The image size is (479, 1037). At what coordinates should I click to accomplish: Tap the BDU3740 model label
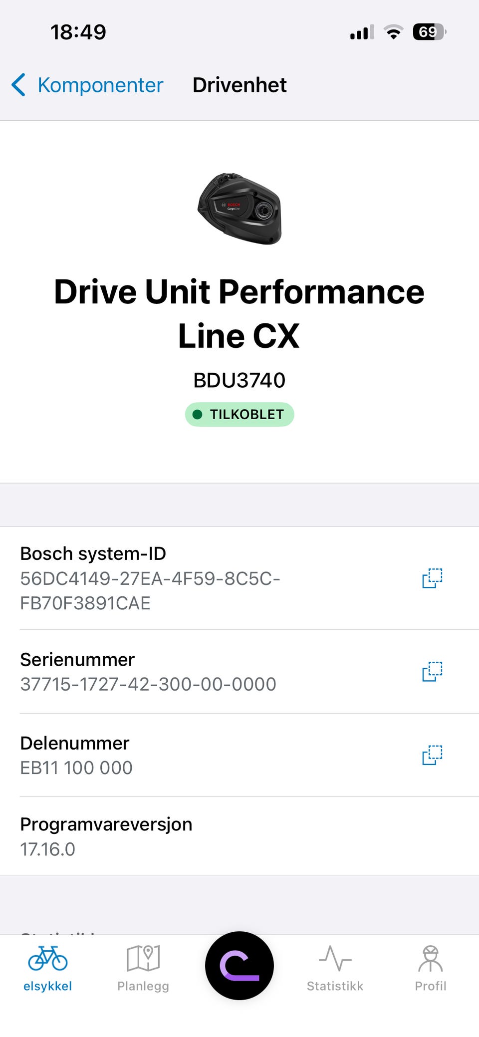pos(239,380)
